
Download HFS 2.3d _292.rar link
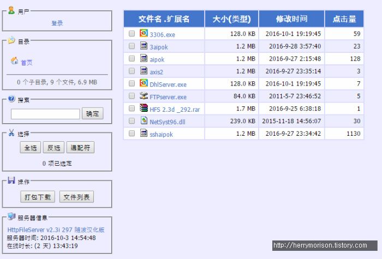click(175, 110)
